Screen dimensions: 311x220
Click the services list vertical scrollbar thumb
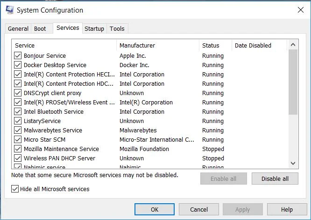293,82
